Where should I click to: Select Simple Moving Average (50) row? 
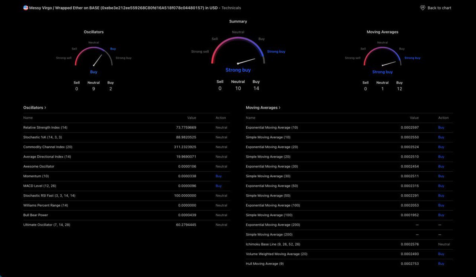[x=349, y=195]
